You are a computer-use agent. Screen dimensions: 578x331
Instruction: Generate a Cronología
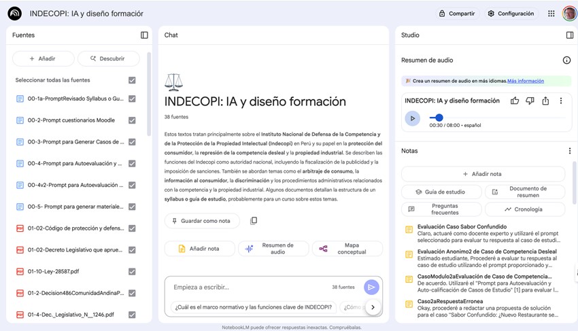pyautogui.click(x=525, y=209)
